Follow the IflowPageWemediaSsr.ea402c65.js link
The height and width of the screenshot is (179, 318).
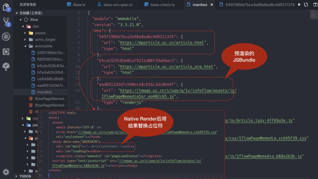[138, 96]
